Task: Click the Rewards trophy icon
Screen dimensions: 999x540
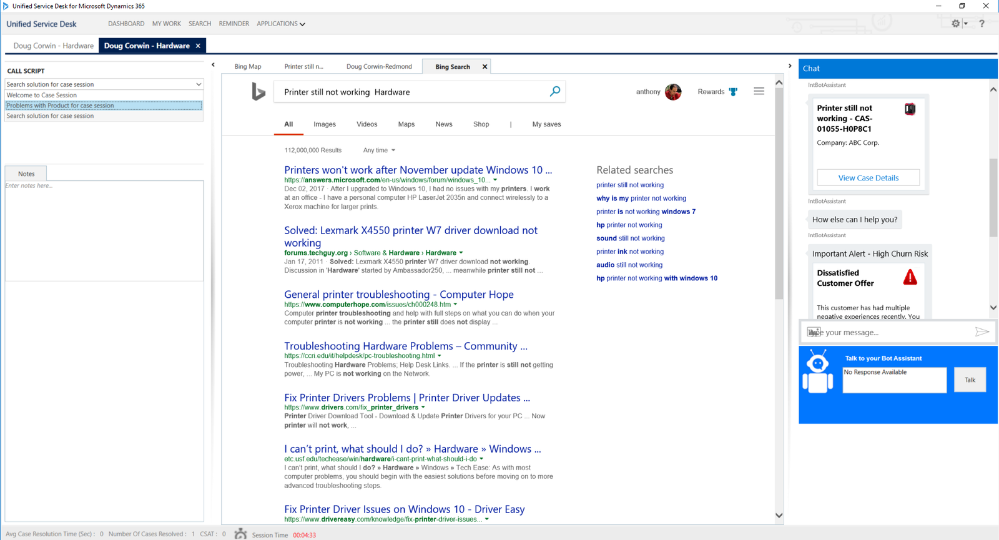Action: (734, 92)
